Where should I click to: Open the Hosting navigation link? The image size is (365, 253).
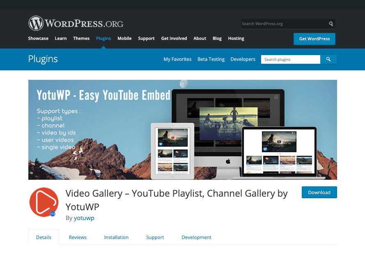(x=236, y=39)
